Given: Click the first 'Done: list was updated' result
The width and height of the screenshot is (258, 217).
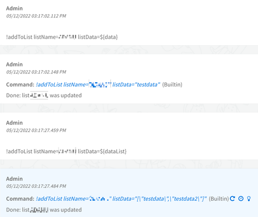Looking at the screenshot, I should tap(44, 95).
